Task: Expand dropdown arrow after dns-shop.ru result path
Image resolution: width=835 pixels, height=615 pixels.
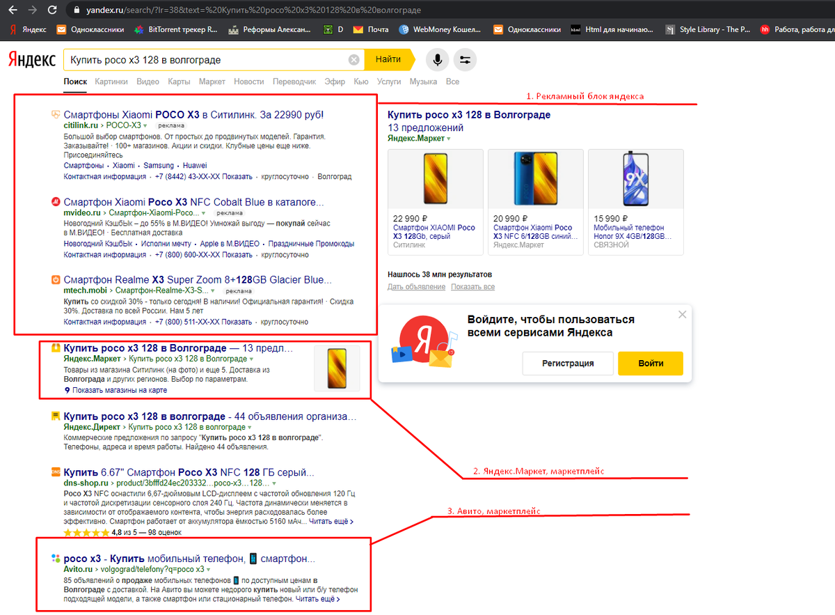Action: coord(274,483)
